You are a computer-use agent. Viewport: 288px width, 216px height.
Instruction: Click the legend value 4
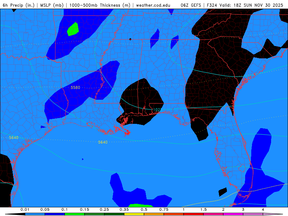(x=263, y=210)
